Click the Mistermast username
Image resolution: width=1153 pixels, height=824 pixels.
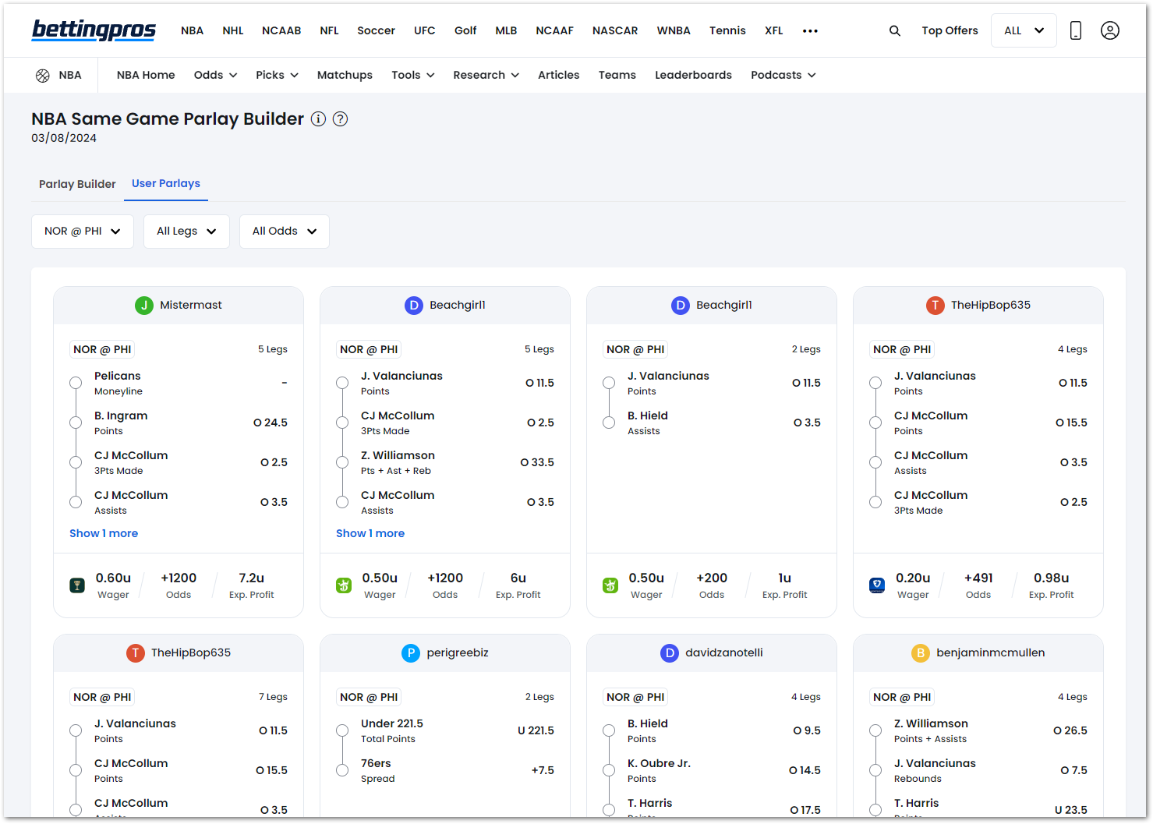click(x=191, y=306)
